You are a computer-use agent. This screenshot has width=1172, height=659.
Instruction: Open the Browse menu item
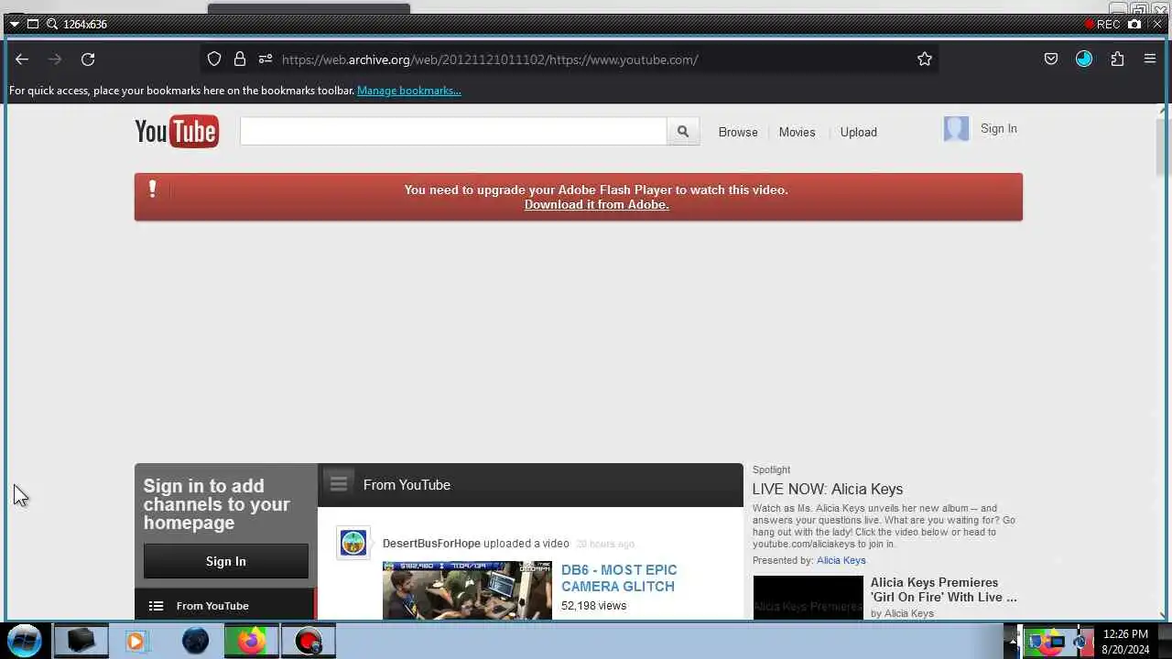[x=738, y=132]
